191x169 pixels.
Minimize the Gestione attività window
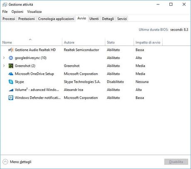coord(158,5)
